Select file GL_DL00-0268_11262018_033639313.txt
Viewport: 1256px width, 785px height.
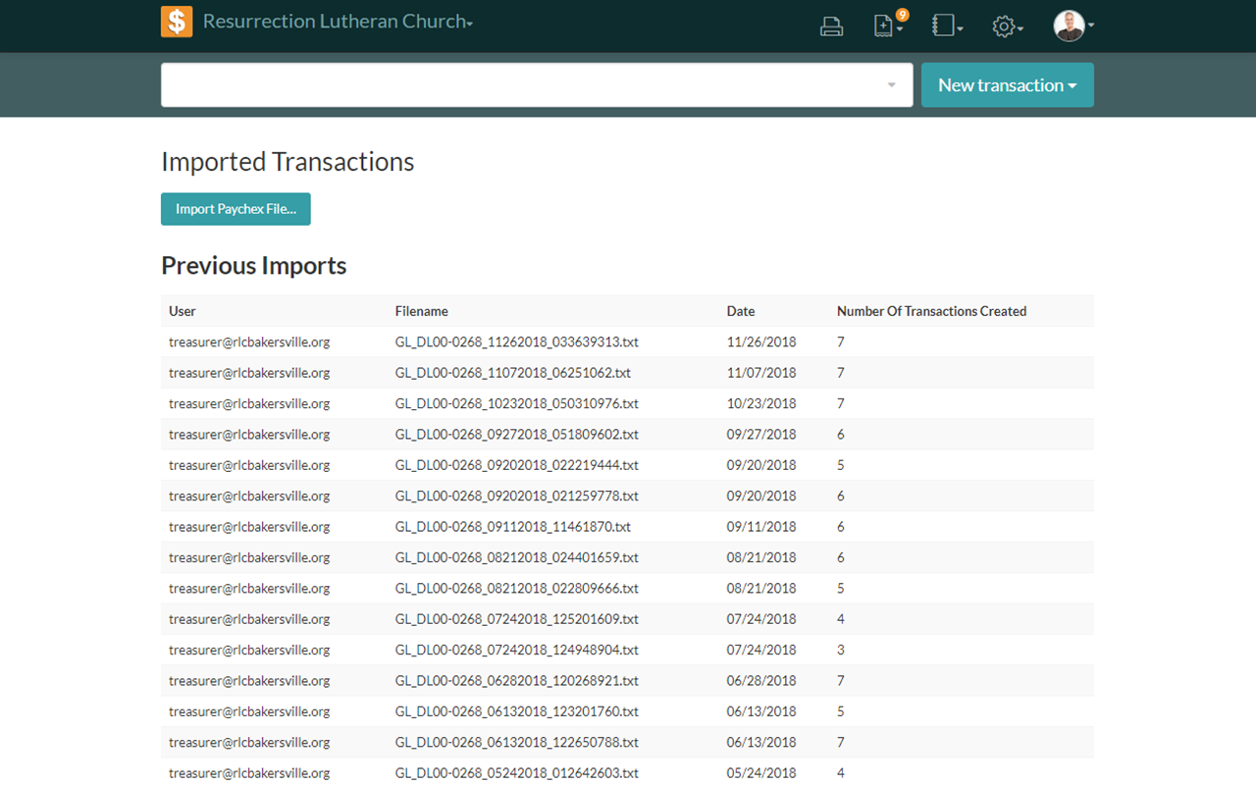click(516, 342)
